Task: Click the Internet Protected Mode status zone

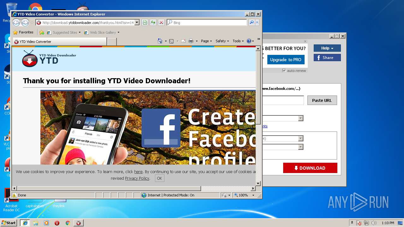Action: tap(181, 195)
